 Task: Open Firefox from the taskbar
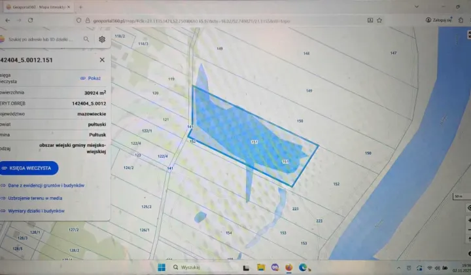coord(288,267)
